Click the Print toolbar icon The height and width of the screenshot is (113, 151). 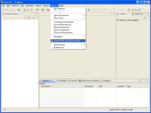pos(13,10)
